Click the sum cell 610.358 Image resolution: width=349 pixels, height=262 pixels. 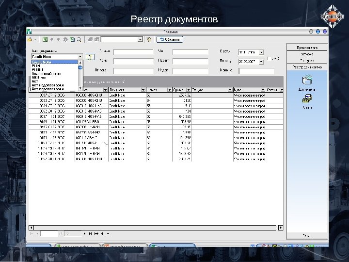coord(182,116)
